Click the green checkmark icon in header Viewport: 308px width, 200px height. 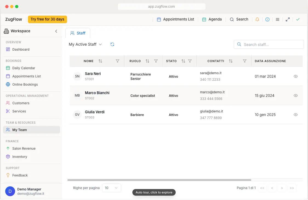click(298, 19)
